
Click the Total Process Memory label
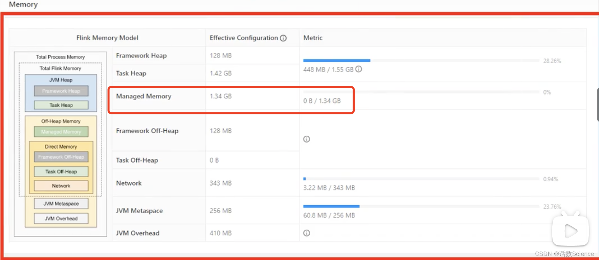[61, 57]
